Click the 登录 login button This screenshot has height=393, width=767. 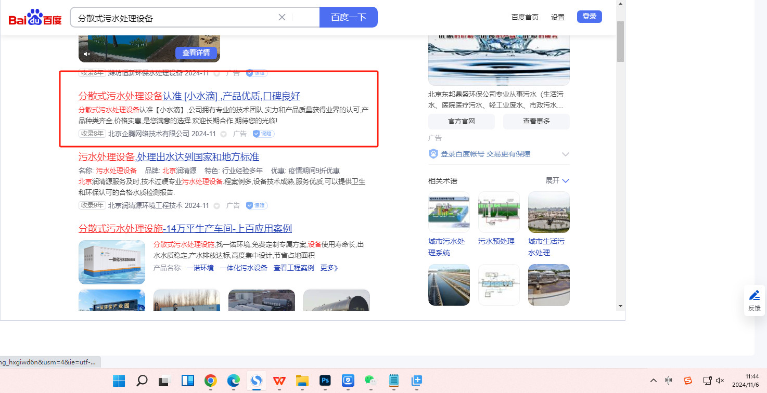(x=590, y=17)
